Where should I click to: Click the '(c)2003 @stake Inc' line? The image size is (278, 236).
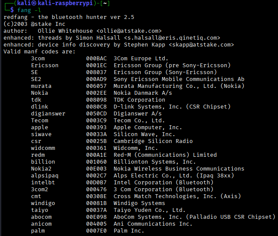[34, 24]
